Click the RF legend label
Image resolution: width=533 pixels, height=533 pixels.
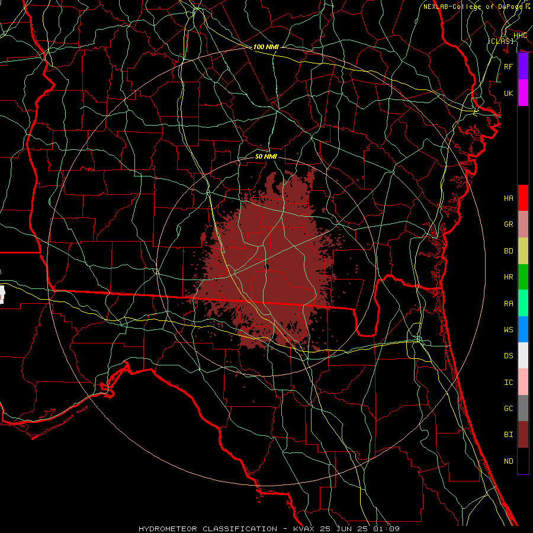pos(509,66)
